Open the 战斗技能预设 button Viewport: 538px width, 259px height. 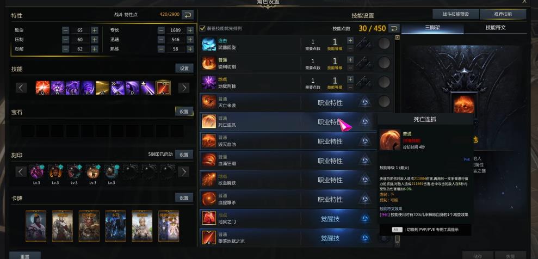(x=455, y=14)
